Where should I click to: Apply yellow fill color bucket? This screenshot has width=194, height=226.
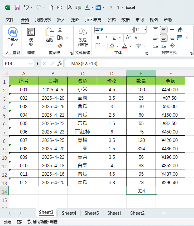[112, 46]
